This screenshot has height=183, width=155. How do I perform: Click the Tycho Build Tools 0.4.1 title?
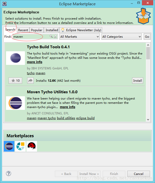tap(48, 47)
